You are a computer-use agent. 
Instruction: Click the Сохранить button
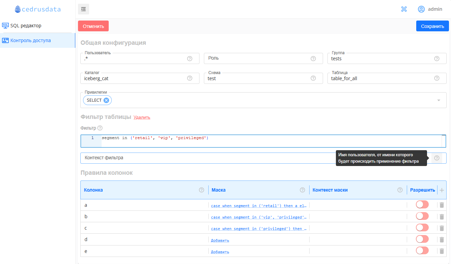(x=432, y=26)
